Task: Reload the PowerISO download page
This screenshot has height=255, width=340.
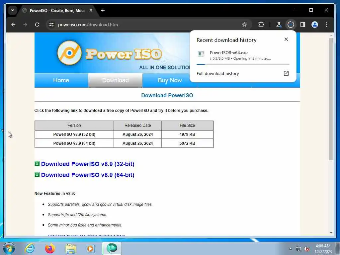Action: coord(37,25)
